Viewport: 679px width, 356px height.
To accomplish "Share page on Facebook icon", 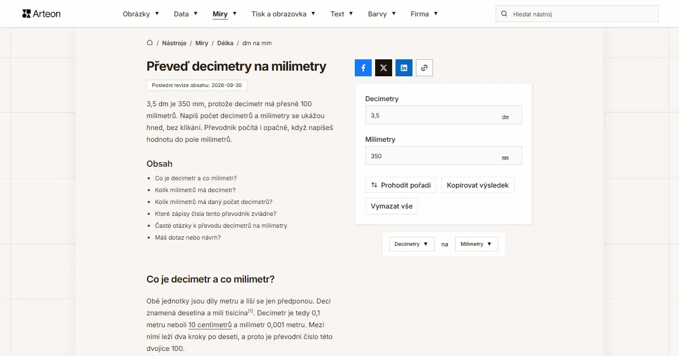I will point(363,68).
